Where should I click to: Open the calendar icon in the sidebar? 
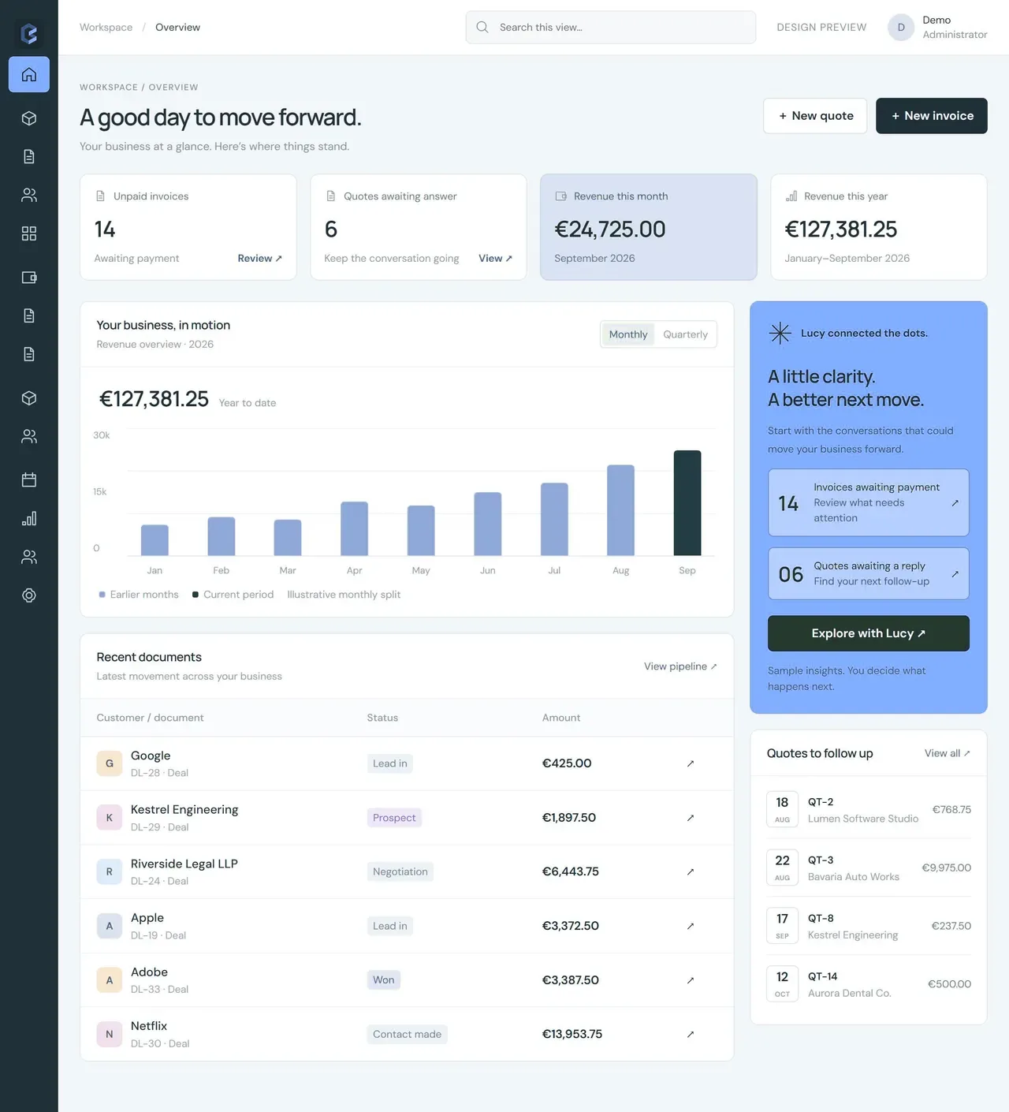[x=29, y=480]
